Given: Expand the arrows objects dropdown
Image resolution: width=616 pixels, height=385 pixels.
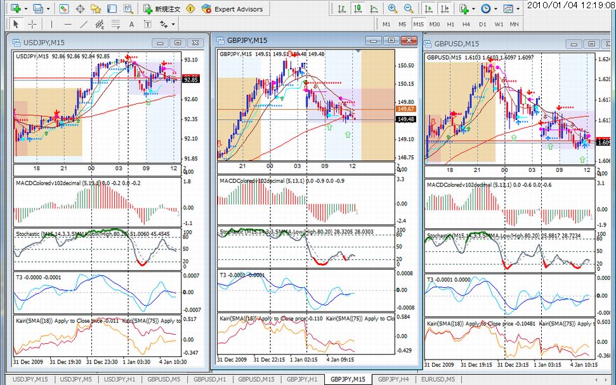Looking at the screenshot, I should pyautogui.click(x=173, y=24).
